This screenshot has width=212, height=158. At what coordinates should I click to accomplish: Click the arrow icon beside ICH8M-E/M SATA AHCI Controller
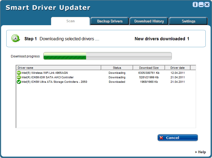(19, 77)
